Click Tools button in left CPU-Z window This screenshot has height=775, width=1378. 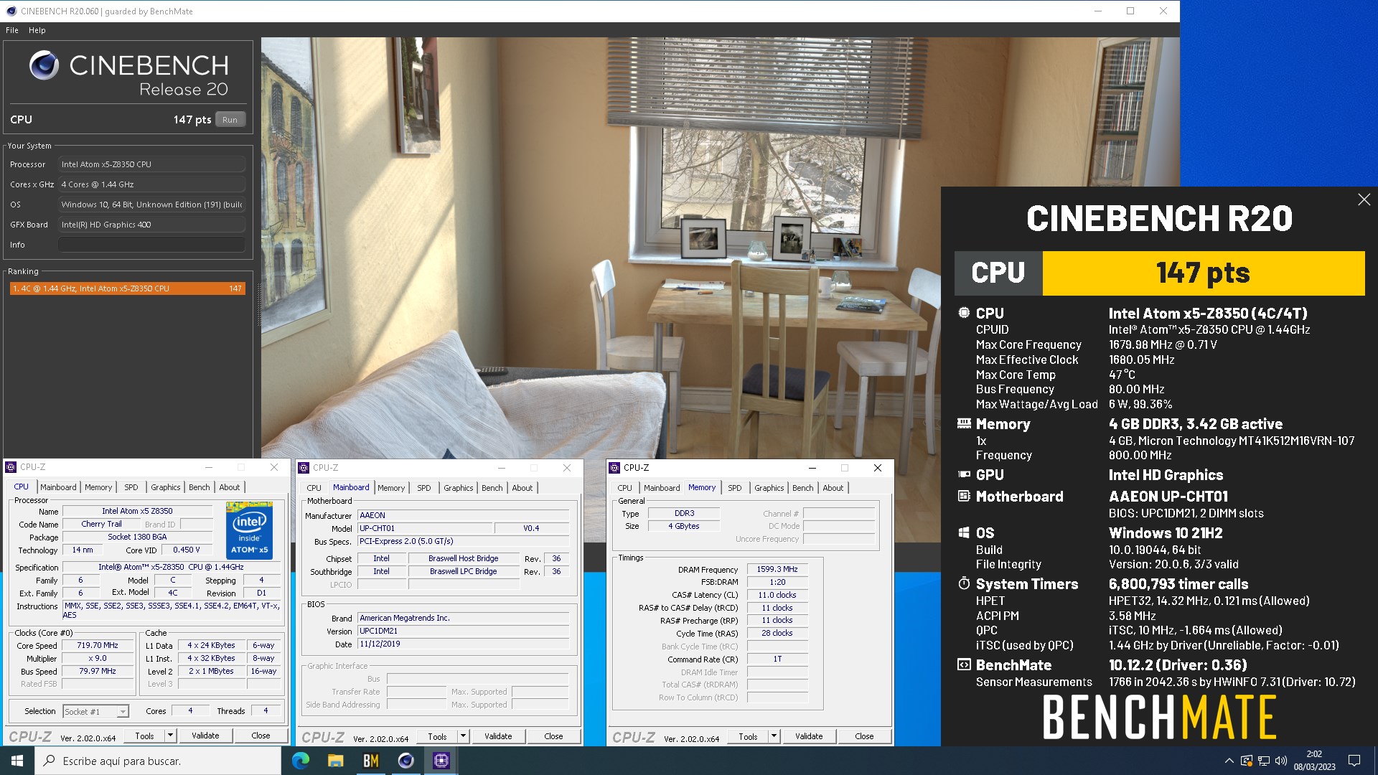click(144, 736)
